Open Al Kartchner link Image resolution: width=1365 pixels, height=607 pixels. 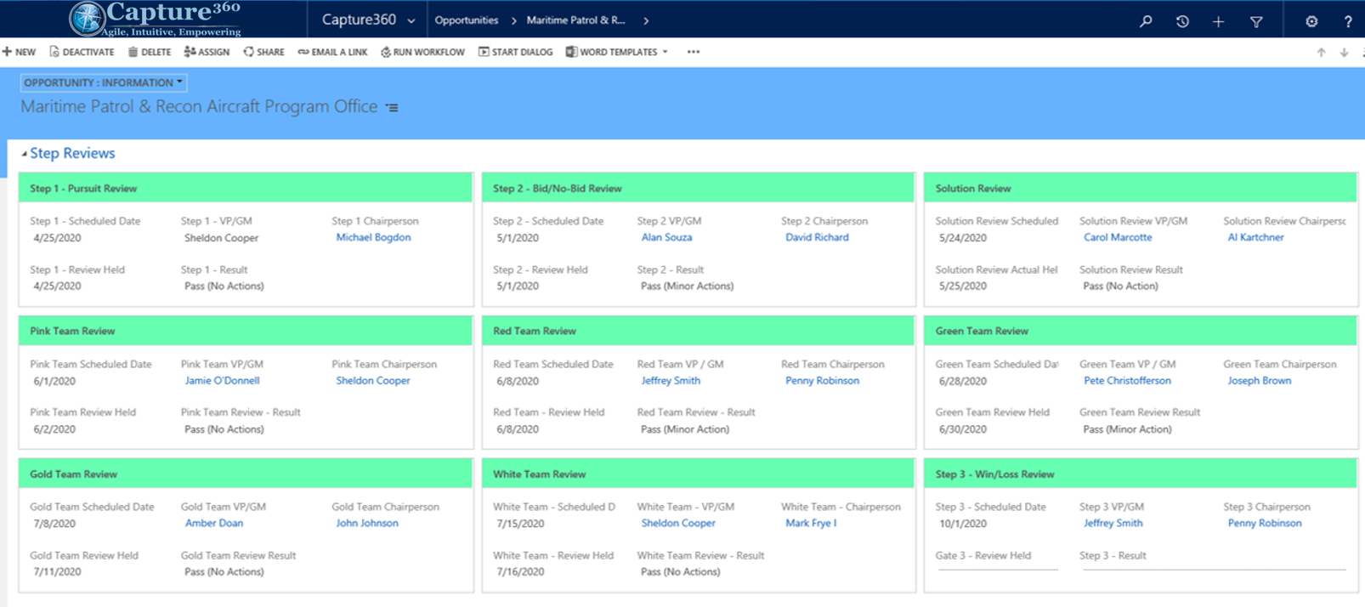1255,237
